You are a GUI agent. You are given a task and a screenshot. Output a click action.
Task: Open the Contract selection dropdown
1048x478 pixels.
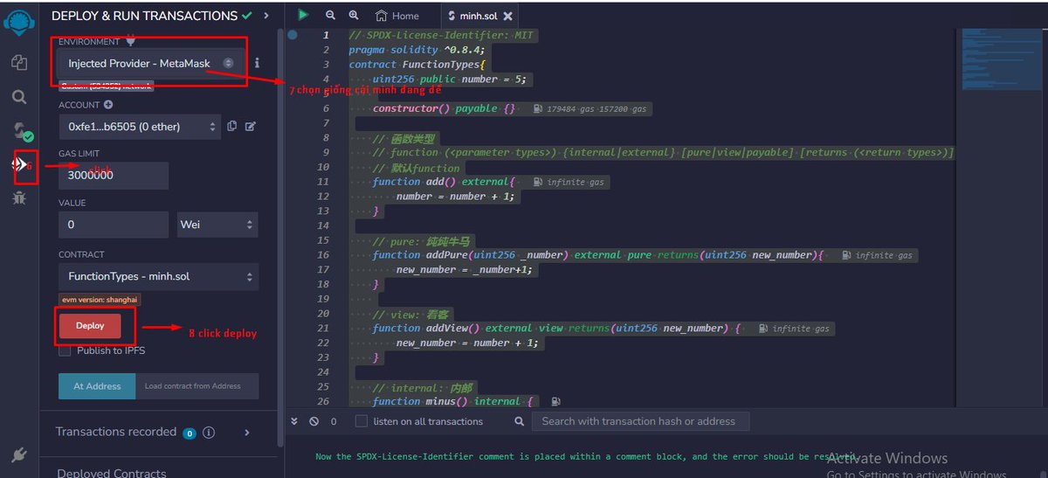coord(158,277)
